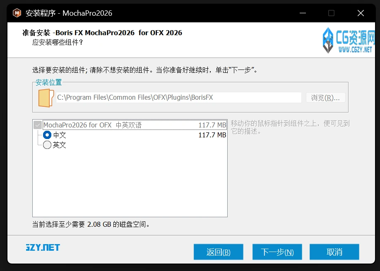The width and height of the screenshot is (380, 271).
Task: Click the 117.7 MB size value for 中文
Action: pyautogui.click(x=212, y=134)
